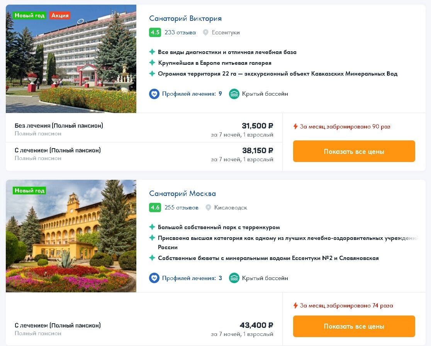
Task: Click heart icon for Профилей лечения: 9
Action: click(x=154, y=94)
